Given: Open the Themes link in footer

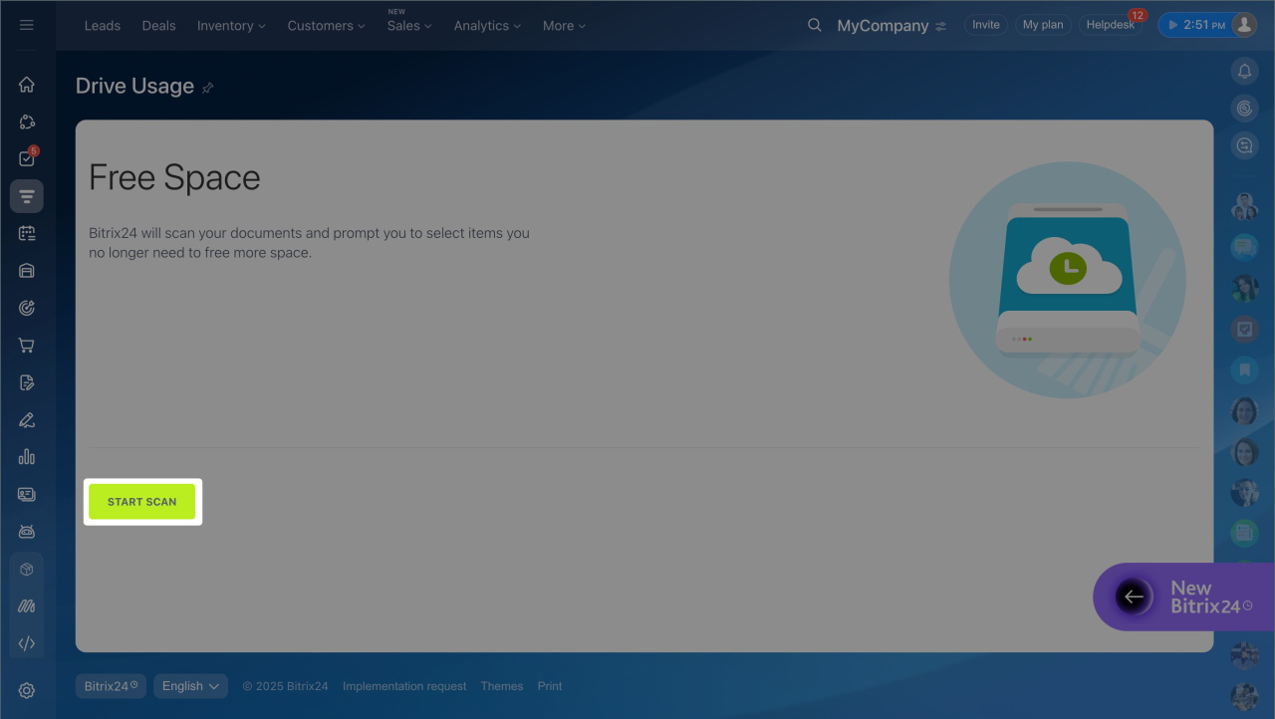Looking at the screenshot, I should click(x=501, y=686).
